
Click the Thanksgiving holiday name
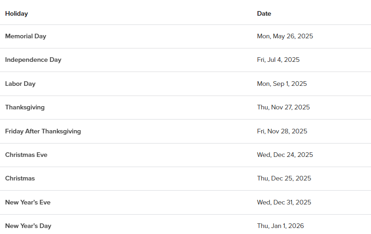point(25,107)
